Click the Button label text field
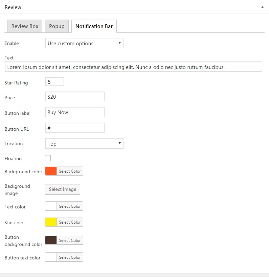This screenshot has height=277, width=269. pyautogui.click(x=75, y=112)
